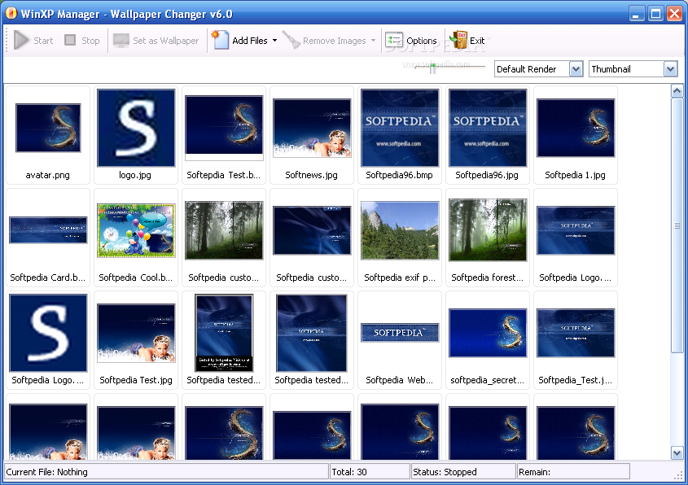The width and height of the screenshot is (688, 485).
Task: Close the Wallpaper Changer window
Action: (x=674, y=14)
